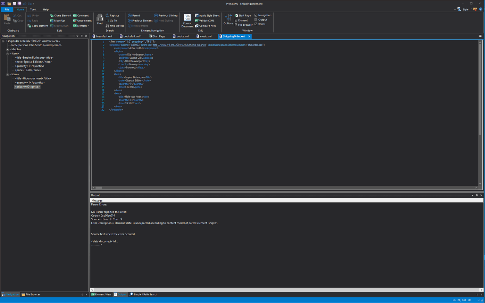Toggle the Element window checkbox

click(x=241, y=20)
